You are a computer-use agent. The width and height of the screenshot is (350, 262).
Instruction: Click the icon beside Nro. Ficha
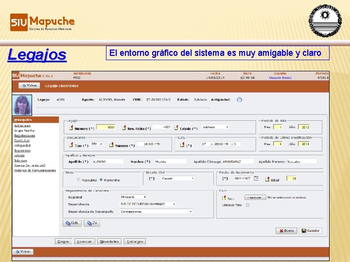click(x=124, y=128)
